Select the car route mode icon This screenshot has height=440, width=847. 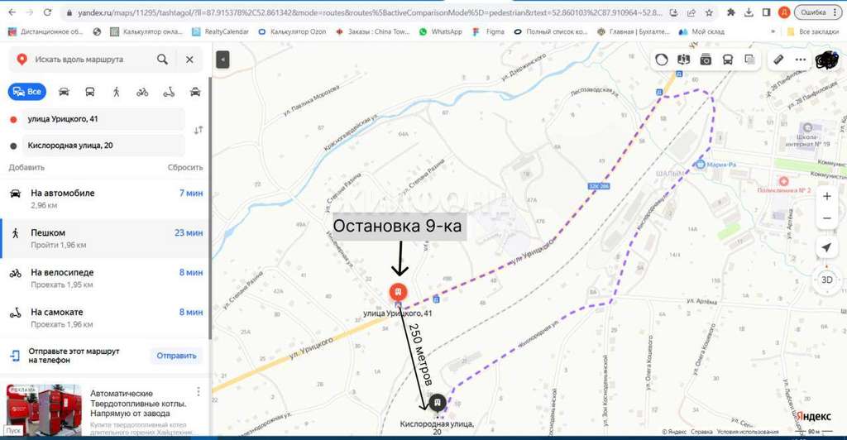[64, 92]
